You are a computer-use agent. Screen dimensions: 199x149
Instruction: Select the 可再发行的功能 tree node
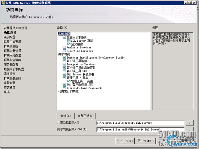tap(68, 91)
